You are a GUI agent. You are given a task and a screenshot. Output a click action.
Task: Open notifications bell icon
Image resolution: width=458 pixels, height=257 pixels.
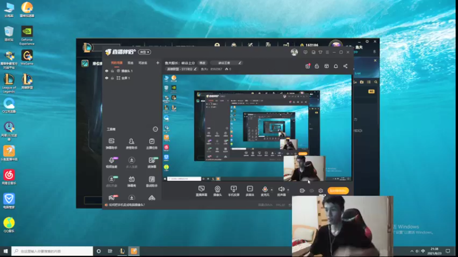(x=336, y=66)
